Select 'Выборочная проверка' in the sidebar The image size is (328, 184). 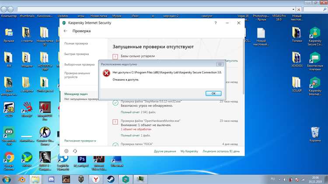pyautogui.click(x=80, y=65)
